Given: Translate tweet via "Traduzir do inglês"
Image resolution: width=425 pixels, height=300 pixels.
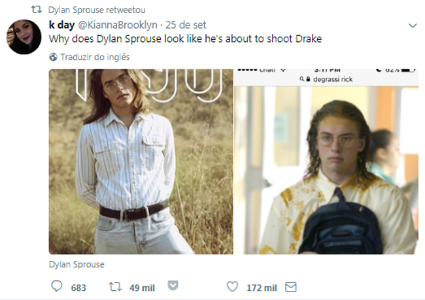Looking at the screenshot, I should tap(95, 57).
